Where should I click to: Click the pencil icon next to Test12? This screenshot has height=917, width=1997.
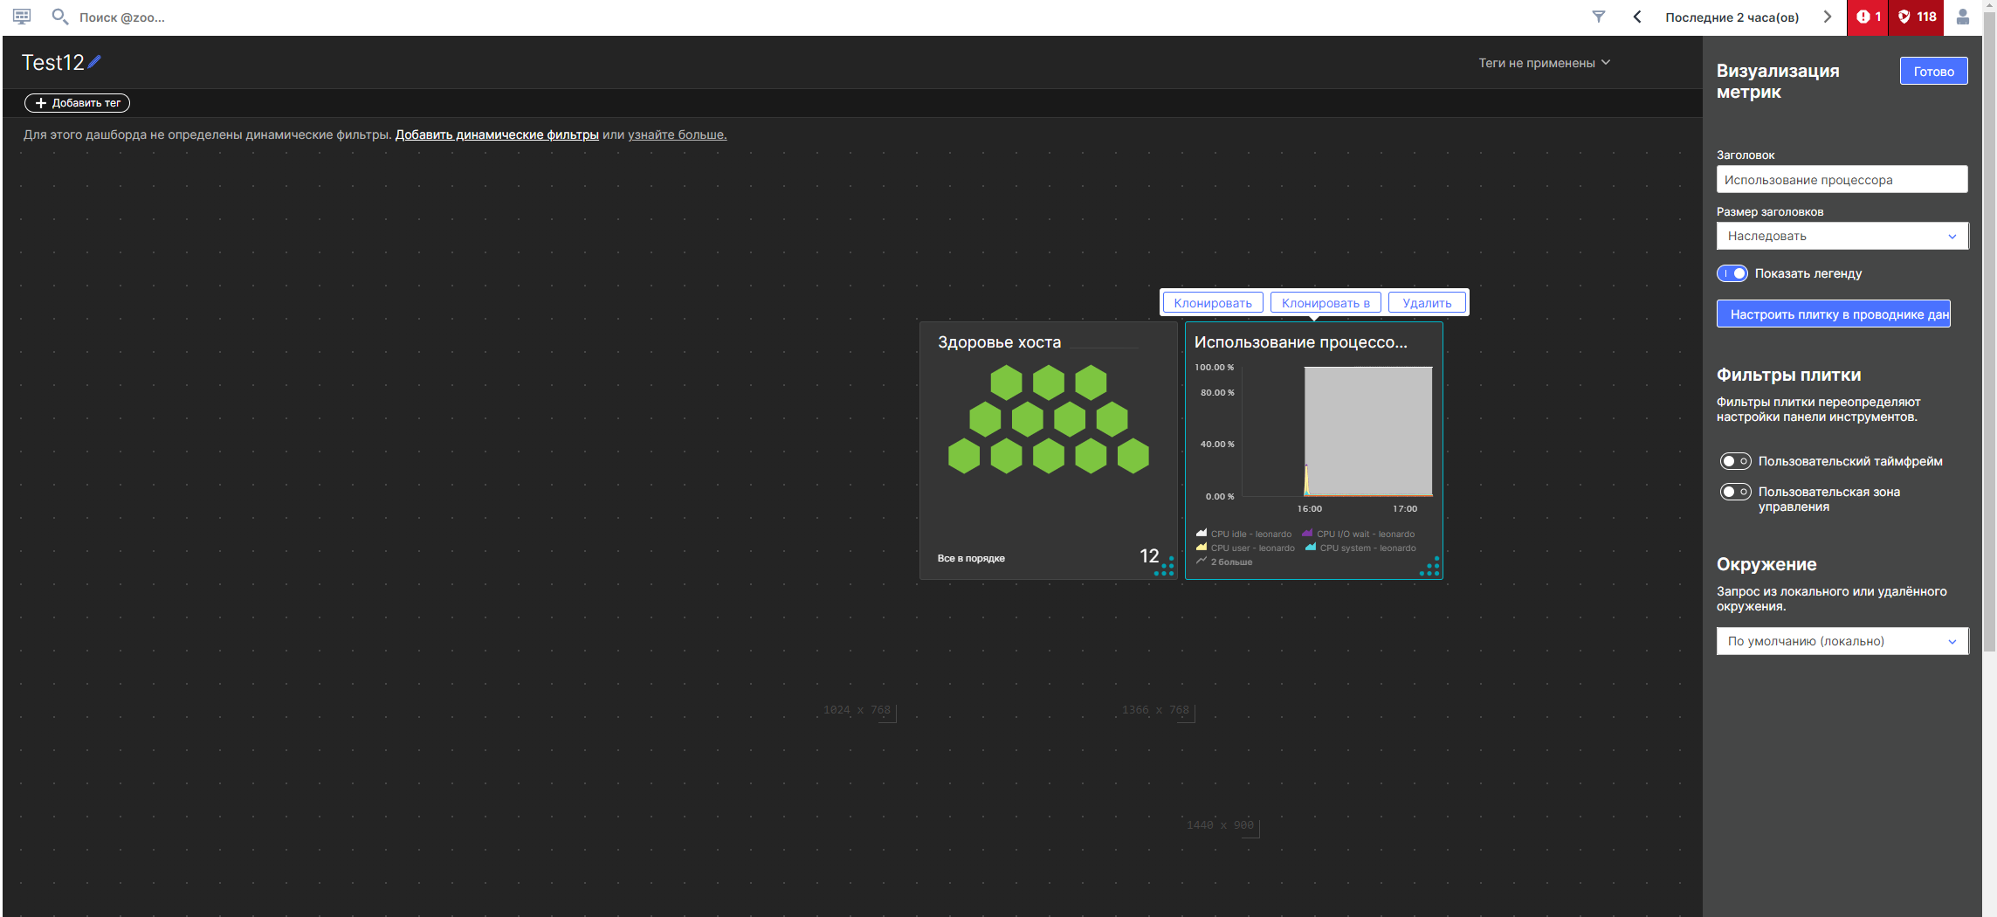pos(94,62)
